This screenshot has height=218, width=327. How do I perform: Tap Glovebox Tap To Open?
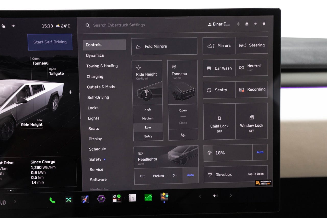pyautogui.click(x=236, y=174)
